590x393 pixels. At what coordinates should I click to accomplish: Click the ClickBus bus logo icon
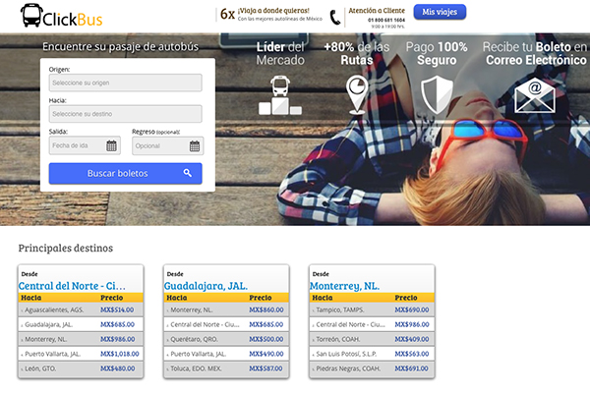click(x=31, y=16)
